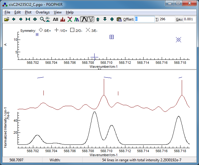Viewport: 199px width, 165px height.
Task: Click the short red tick near 568.7112
Action: tap(118, 93)
